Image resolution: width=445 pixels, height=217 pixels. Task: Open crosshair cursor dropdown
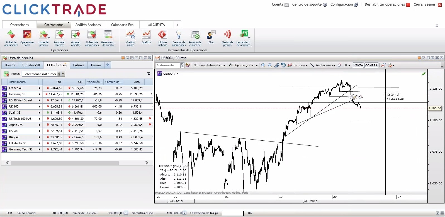pos(347,65)
